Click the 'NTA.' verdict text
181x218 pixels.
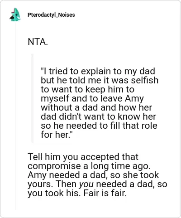(x=38, y=42)
